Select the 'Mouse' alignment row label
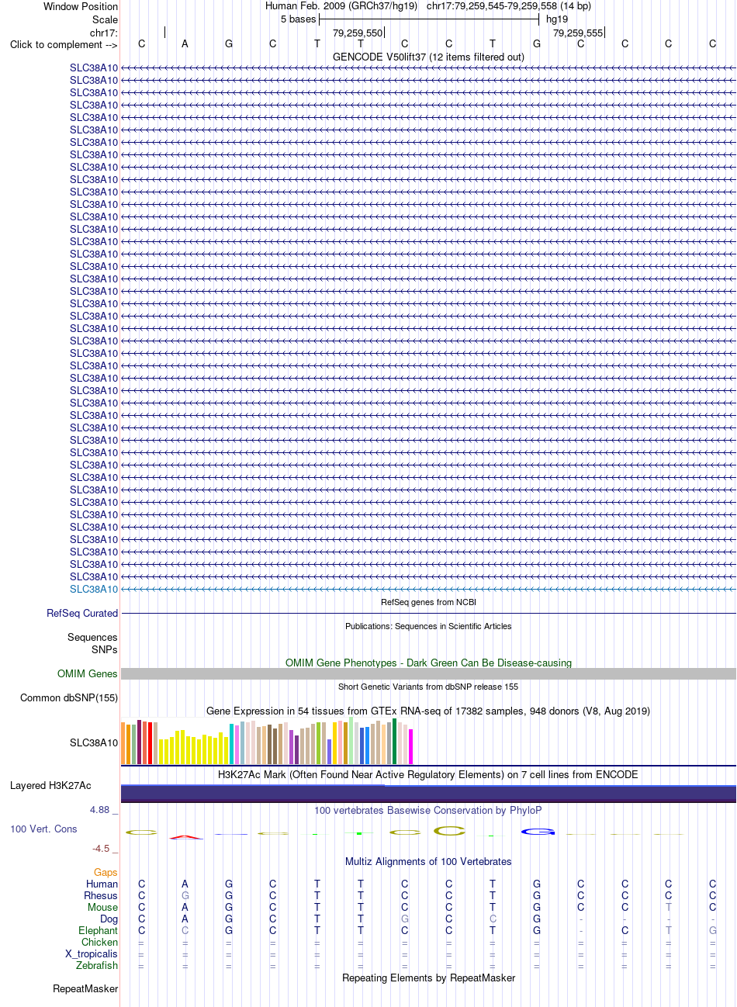The image size is (737, 1007). tap(103, 907)
